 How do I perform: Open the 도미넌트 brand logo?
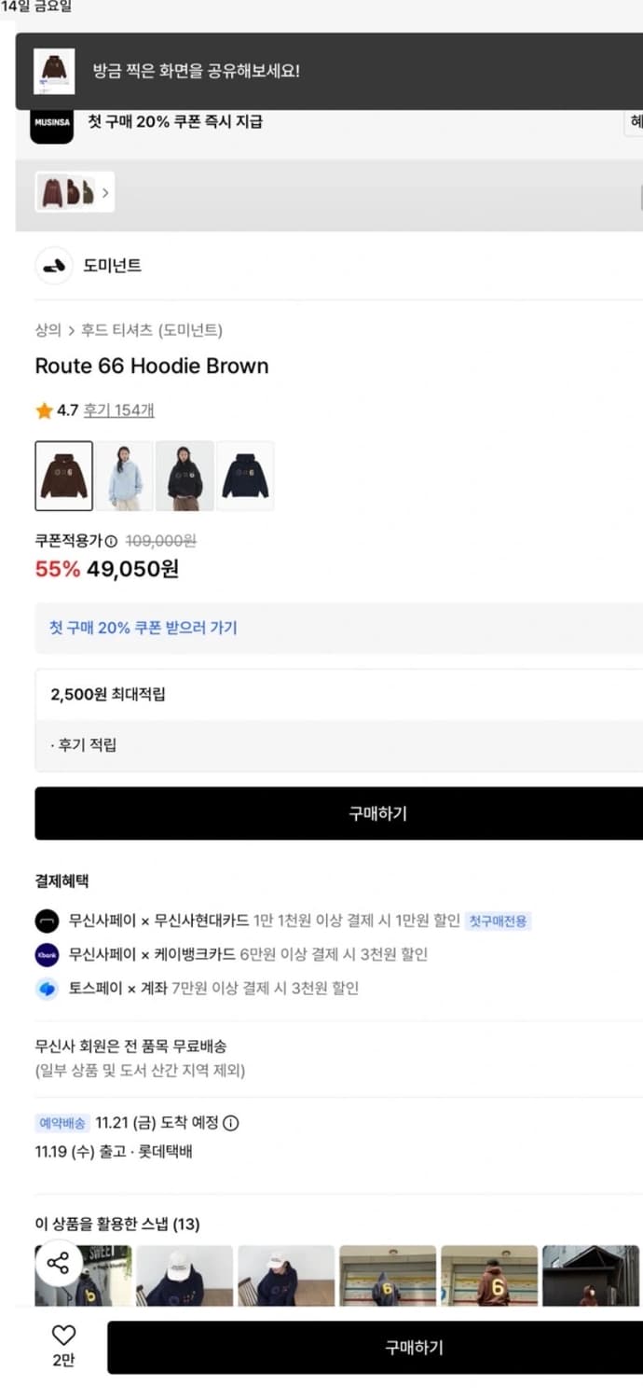tap(54, 265)
